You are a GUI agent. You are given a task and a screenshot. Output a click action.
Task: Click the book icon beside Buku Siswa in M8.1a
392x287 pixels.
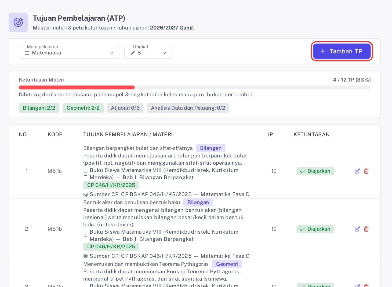pyautogui.click(x=86, y=174)
